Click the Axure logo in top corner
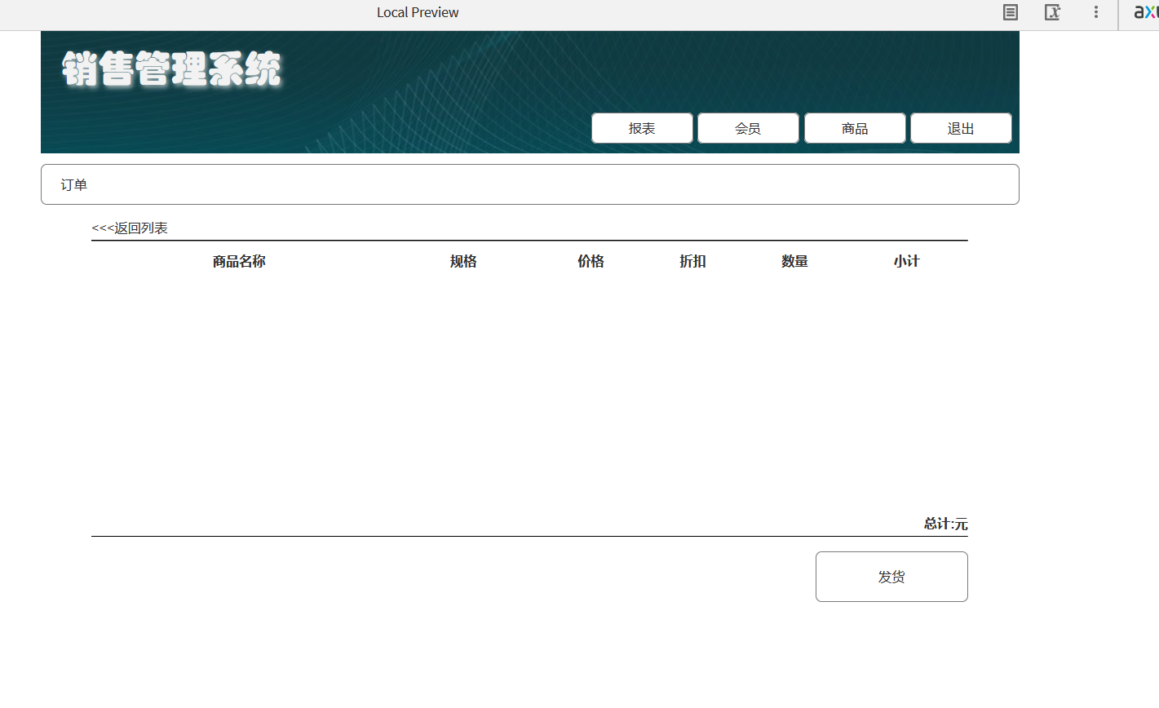 click(x=1146, y=12)
